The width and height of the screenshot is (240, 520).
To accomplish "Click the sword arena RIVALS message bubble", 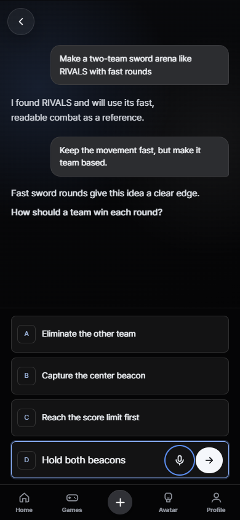I will (x=140, y=65).
